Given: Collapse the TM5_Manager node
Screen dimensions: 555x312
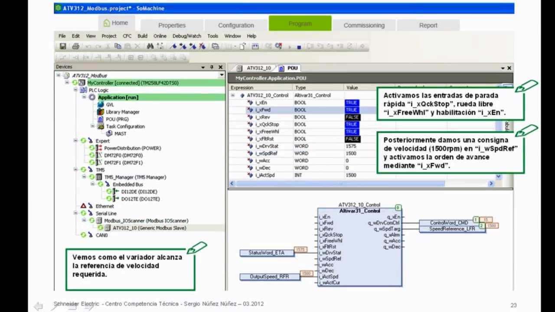Looking at the screenshot, I should click(84, 177).
